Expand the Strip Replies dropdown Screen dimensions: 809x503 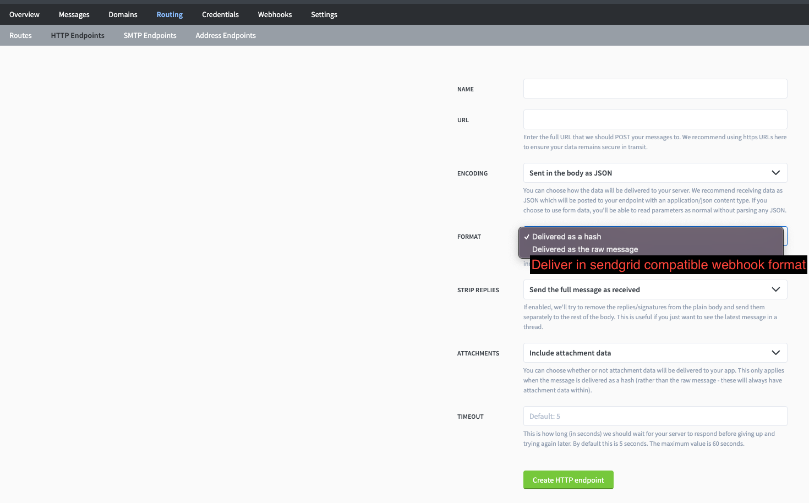(655, 289)
